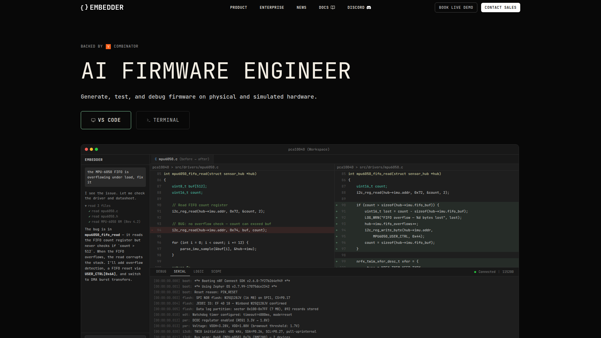
Task: Collapse the 'read 3 files' section
Action: coord(86,206)
